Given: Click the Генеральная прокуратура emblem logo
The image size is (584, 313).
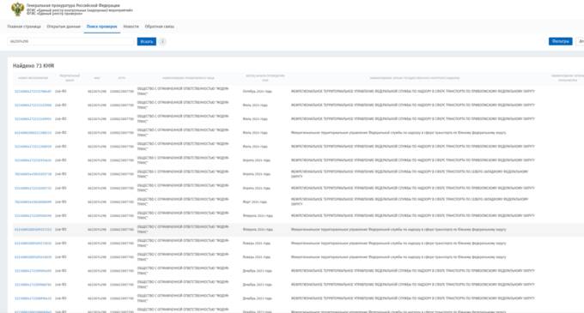Looking at the screenshot, I should (x=17, y=9).
